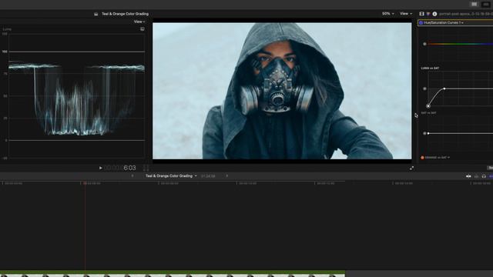
Task: Click the viewer image of masked person
Action: 282,91
